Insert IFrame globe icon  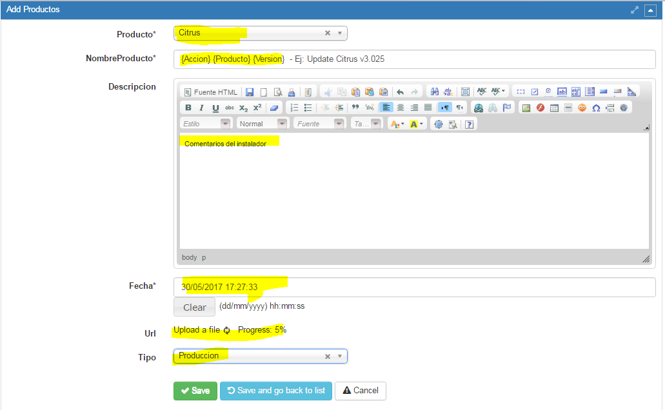624,108
